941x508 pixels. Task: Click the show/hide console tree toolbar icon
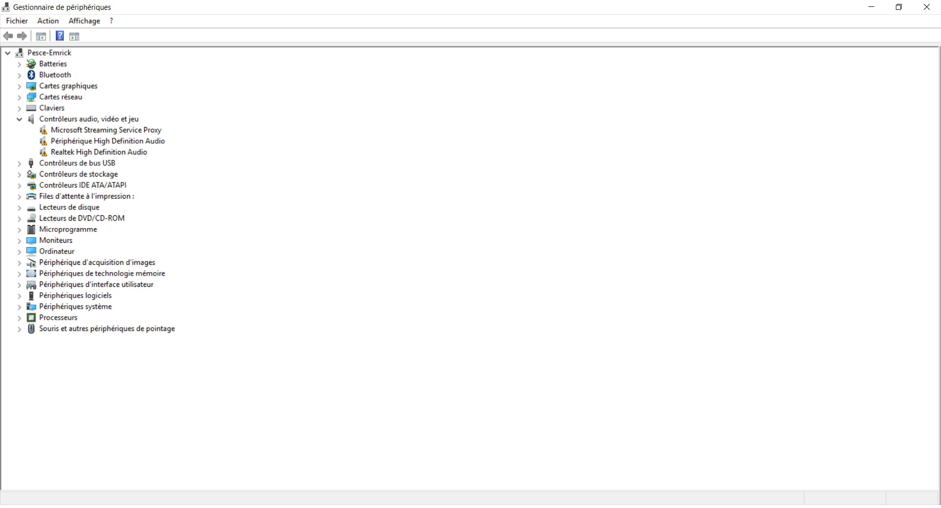(41, 36)
